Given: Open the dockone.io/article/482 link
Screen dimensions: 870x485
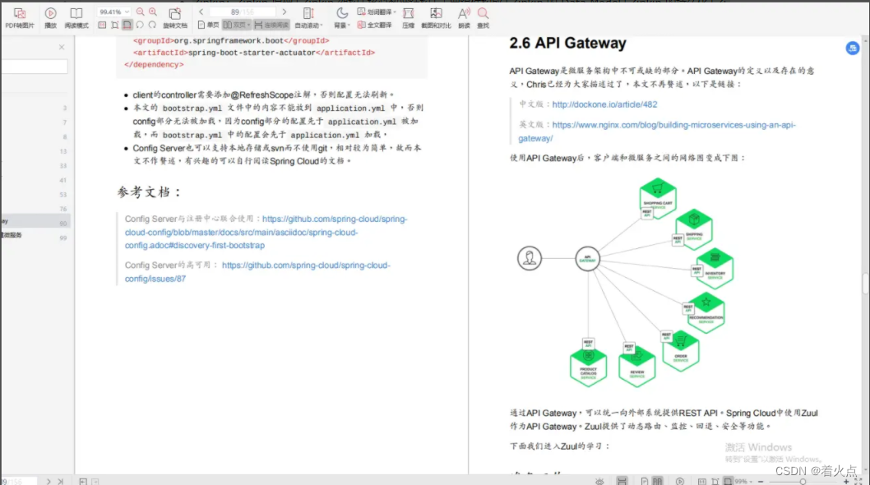Looking at the screenshot, I should pos(604,104).
